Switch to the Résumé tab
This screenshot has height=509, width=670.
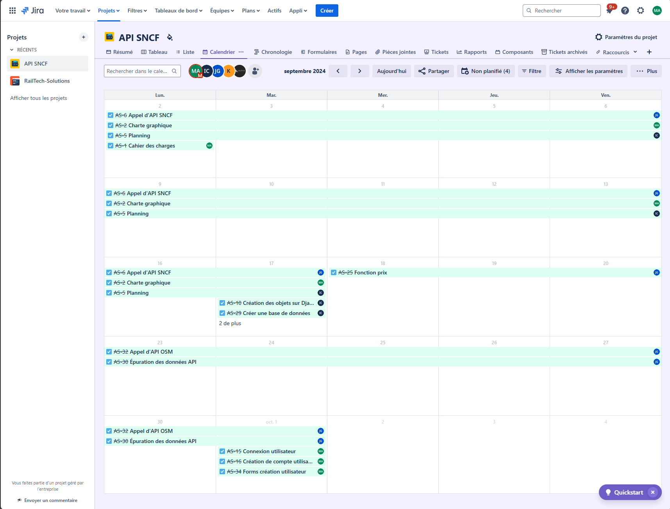[x=120, y=52]
